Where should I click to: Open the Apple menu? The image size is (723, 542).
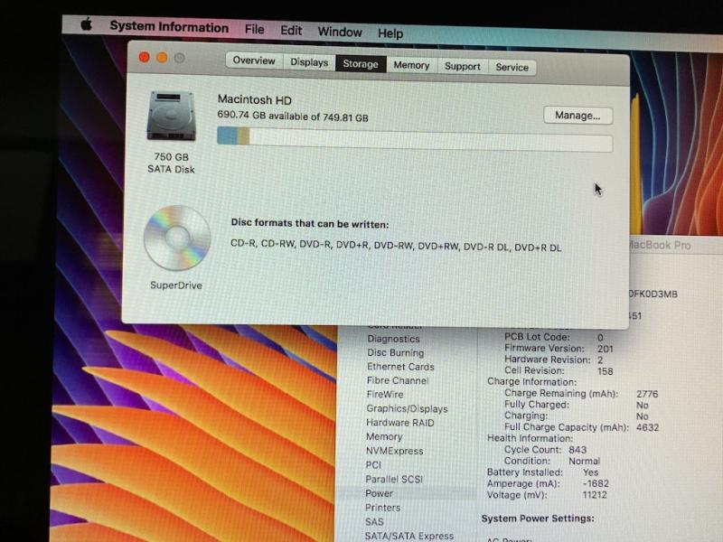tap(87, 25)
